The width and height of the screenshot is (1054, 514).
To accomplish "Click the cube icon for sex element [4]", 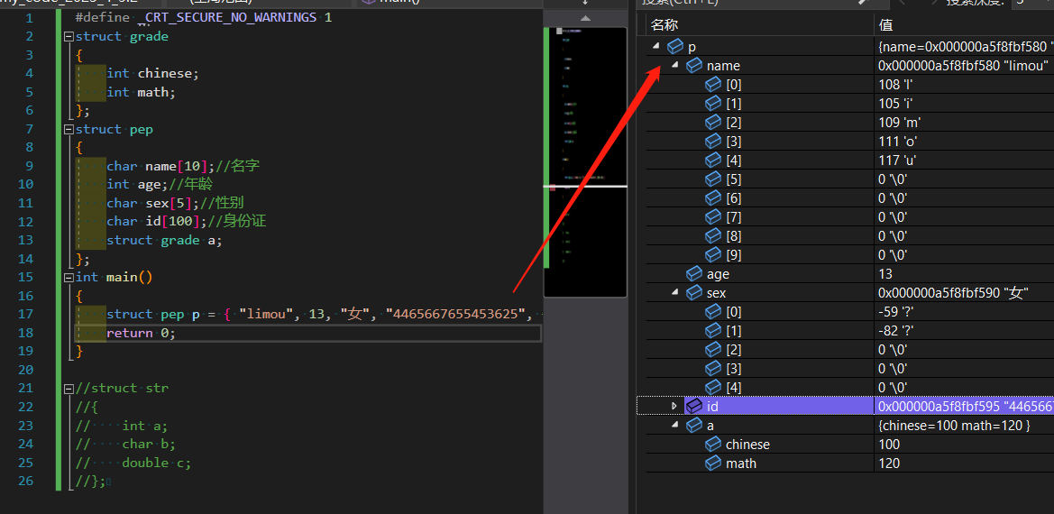I will (x=713, y=388).
